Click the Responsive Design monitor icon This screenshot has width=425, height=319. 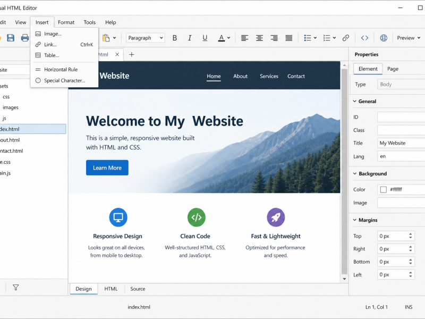click(118, 217)
